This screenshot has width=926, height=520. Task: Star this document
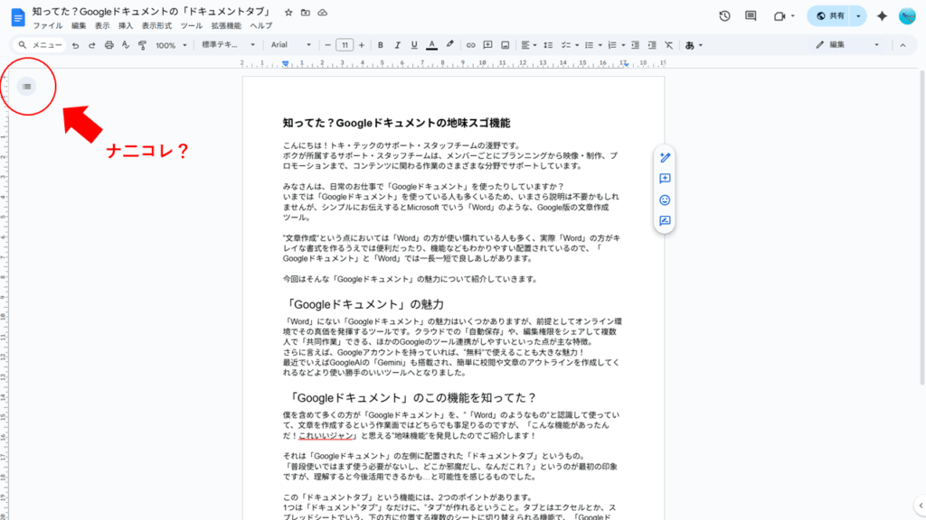click(287, 13)
